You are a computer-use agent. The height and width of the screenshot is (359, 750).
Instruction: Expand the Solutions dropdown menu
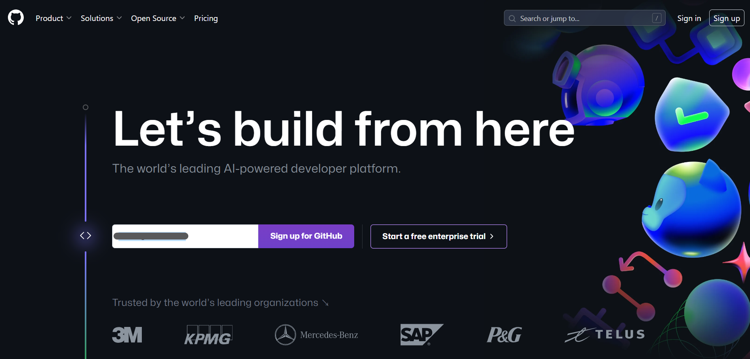[x=101, y=18]
